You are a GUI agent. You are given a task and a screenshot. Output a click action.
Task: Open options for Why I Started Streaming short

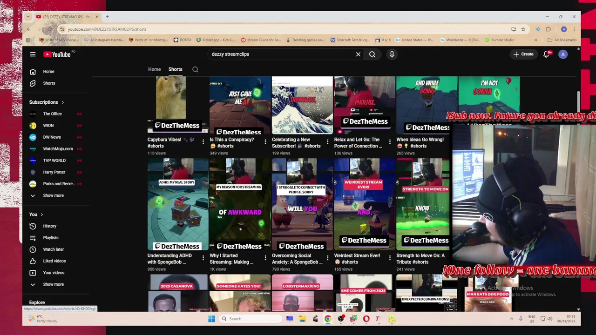click(x=265, y=258)
